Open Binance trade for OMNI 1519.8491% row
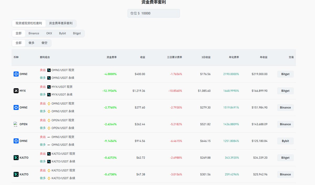 [285, 108]
